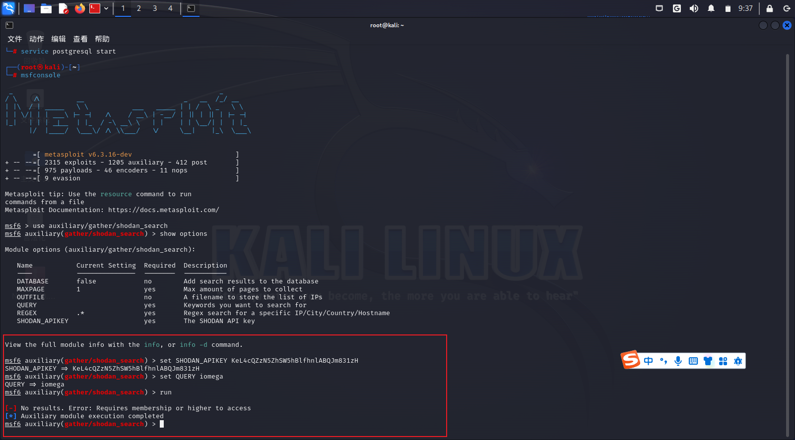Switch to workspace 3
The height and width of the screenshot is (440, 795).
(155, 8)
